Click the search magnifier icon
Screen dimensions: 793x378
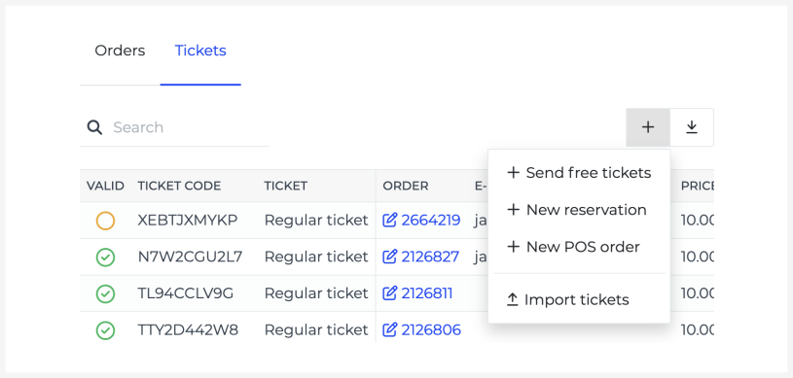pos(94,127)
